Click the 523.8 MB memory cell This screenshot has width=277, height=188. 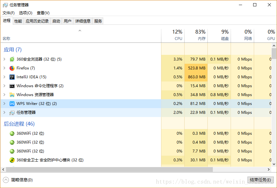pyautogui.click(x=197, y=68)
